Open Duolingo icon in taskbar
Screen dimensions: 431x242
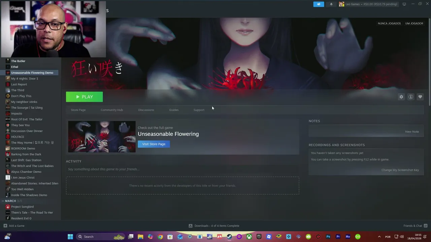click(x=358, y=237)
